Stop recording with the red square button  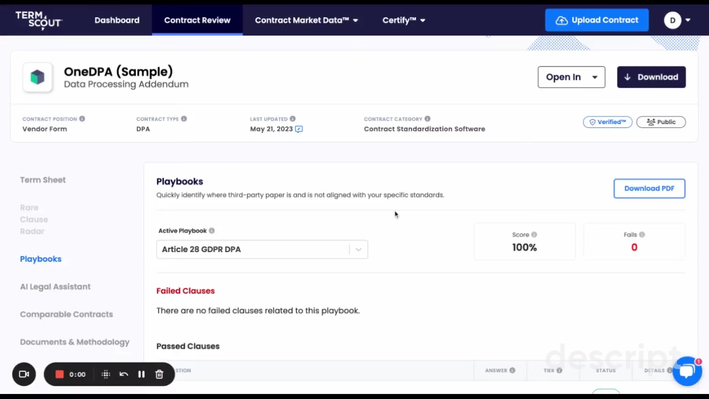[59, 374]
